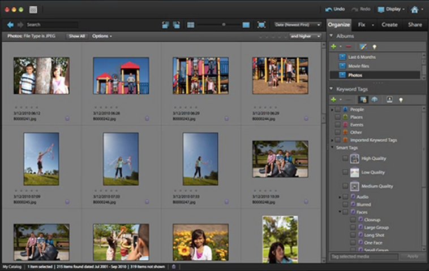Add a new album with green plus

pos(333,47)
